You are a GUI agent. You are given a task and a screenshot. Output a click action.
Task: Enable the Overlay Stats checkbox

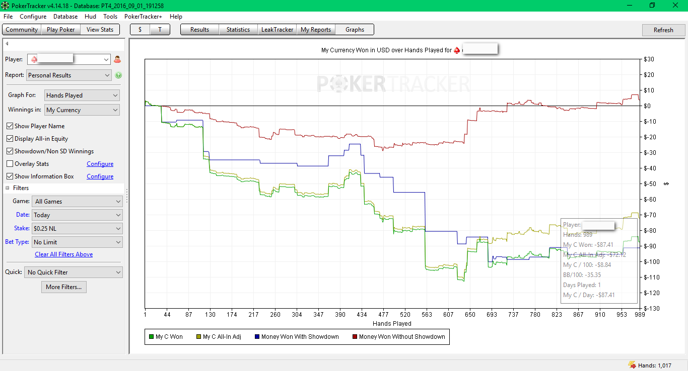tap(10, 164)
